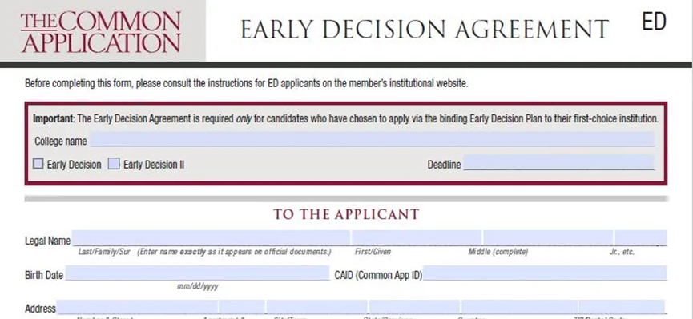Click the Middle name field
Viewport: 693px width, 319px height.
[548, 237]
